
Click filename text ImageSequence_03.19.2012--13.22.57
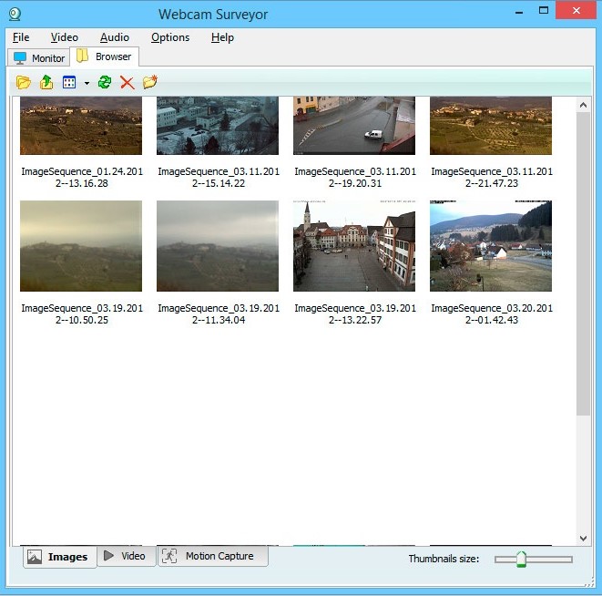point(355,313)
